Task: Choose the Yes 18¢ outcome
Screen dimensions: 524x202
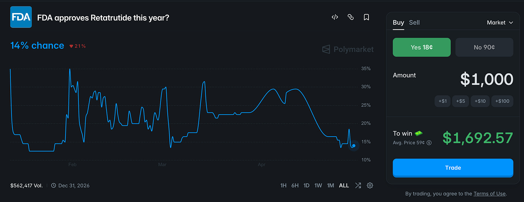Action: point(421,47)
